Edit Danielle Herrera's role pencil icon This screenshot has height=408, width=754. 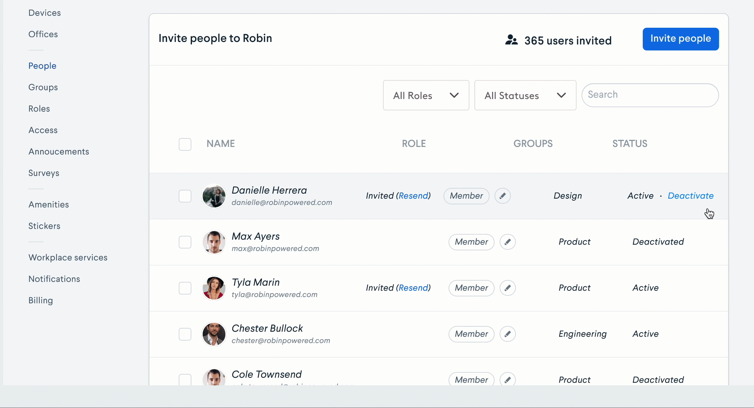pyautogui.click(x=503, y=196)
